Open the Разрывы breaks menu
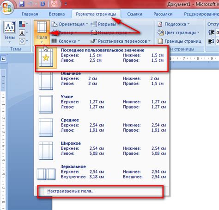This screenshot has height=210, width=219. [103, 24]
